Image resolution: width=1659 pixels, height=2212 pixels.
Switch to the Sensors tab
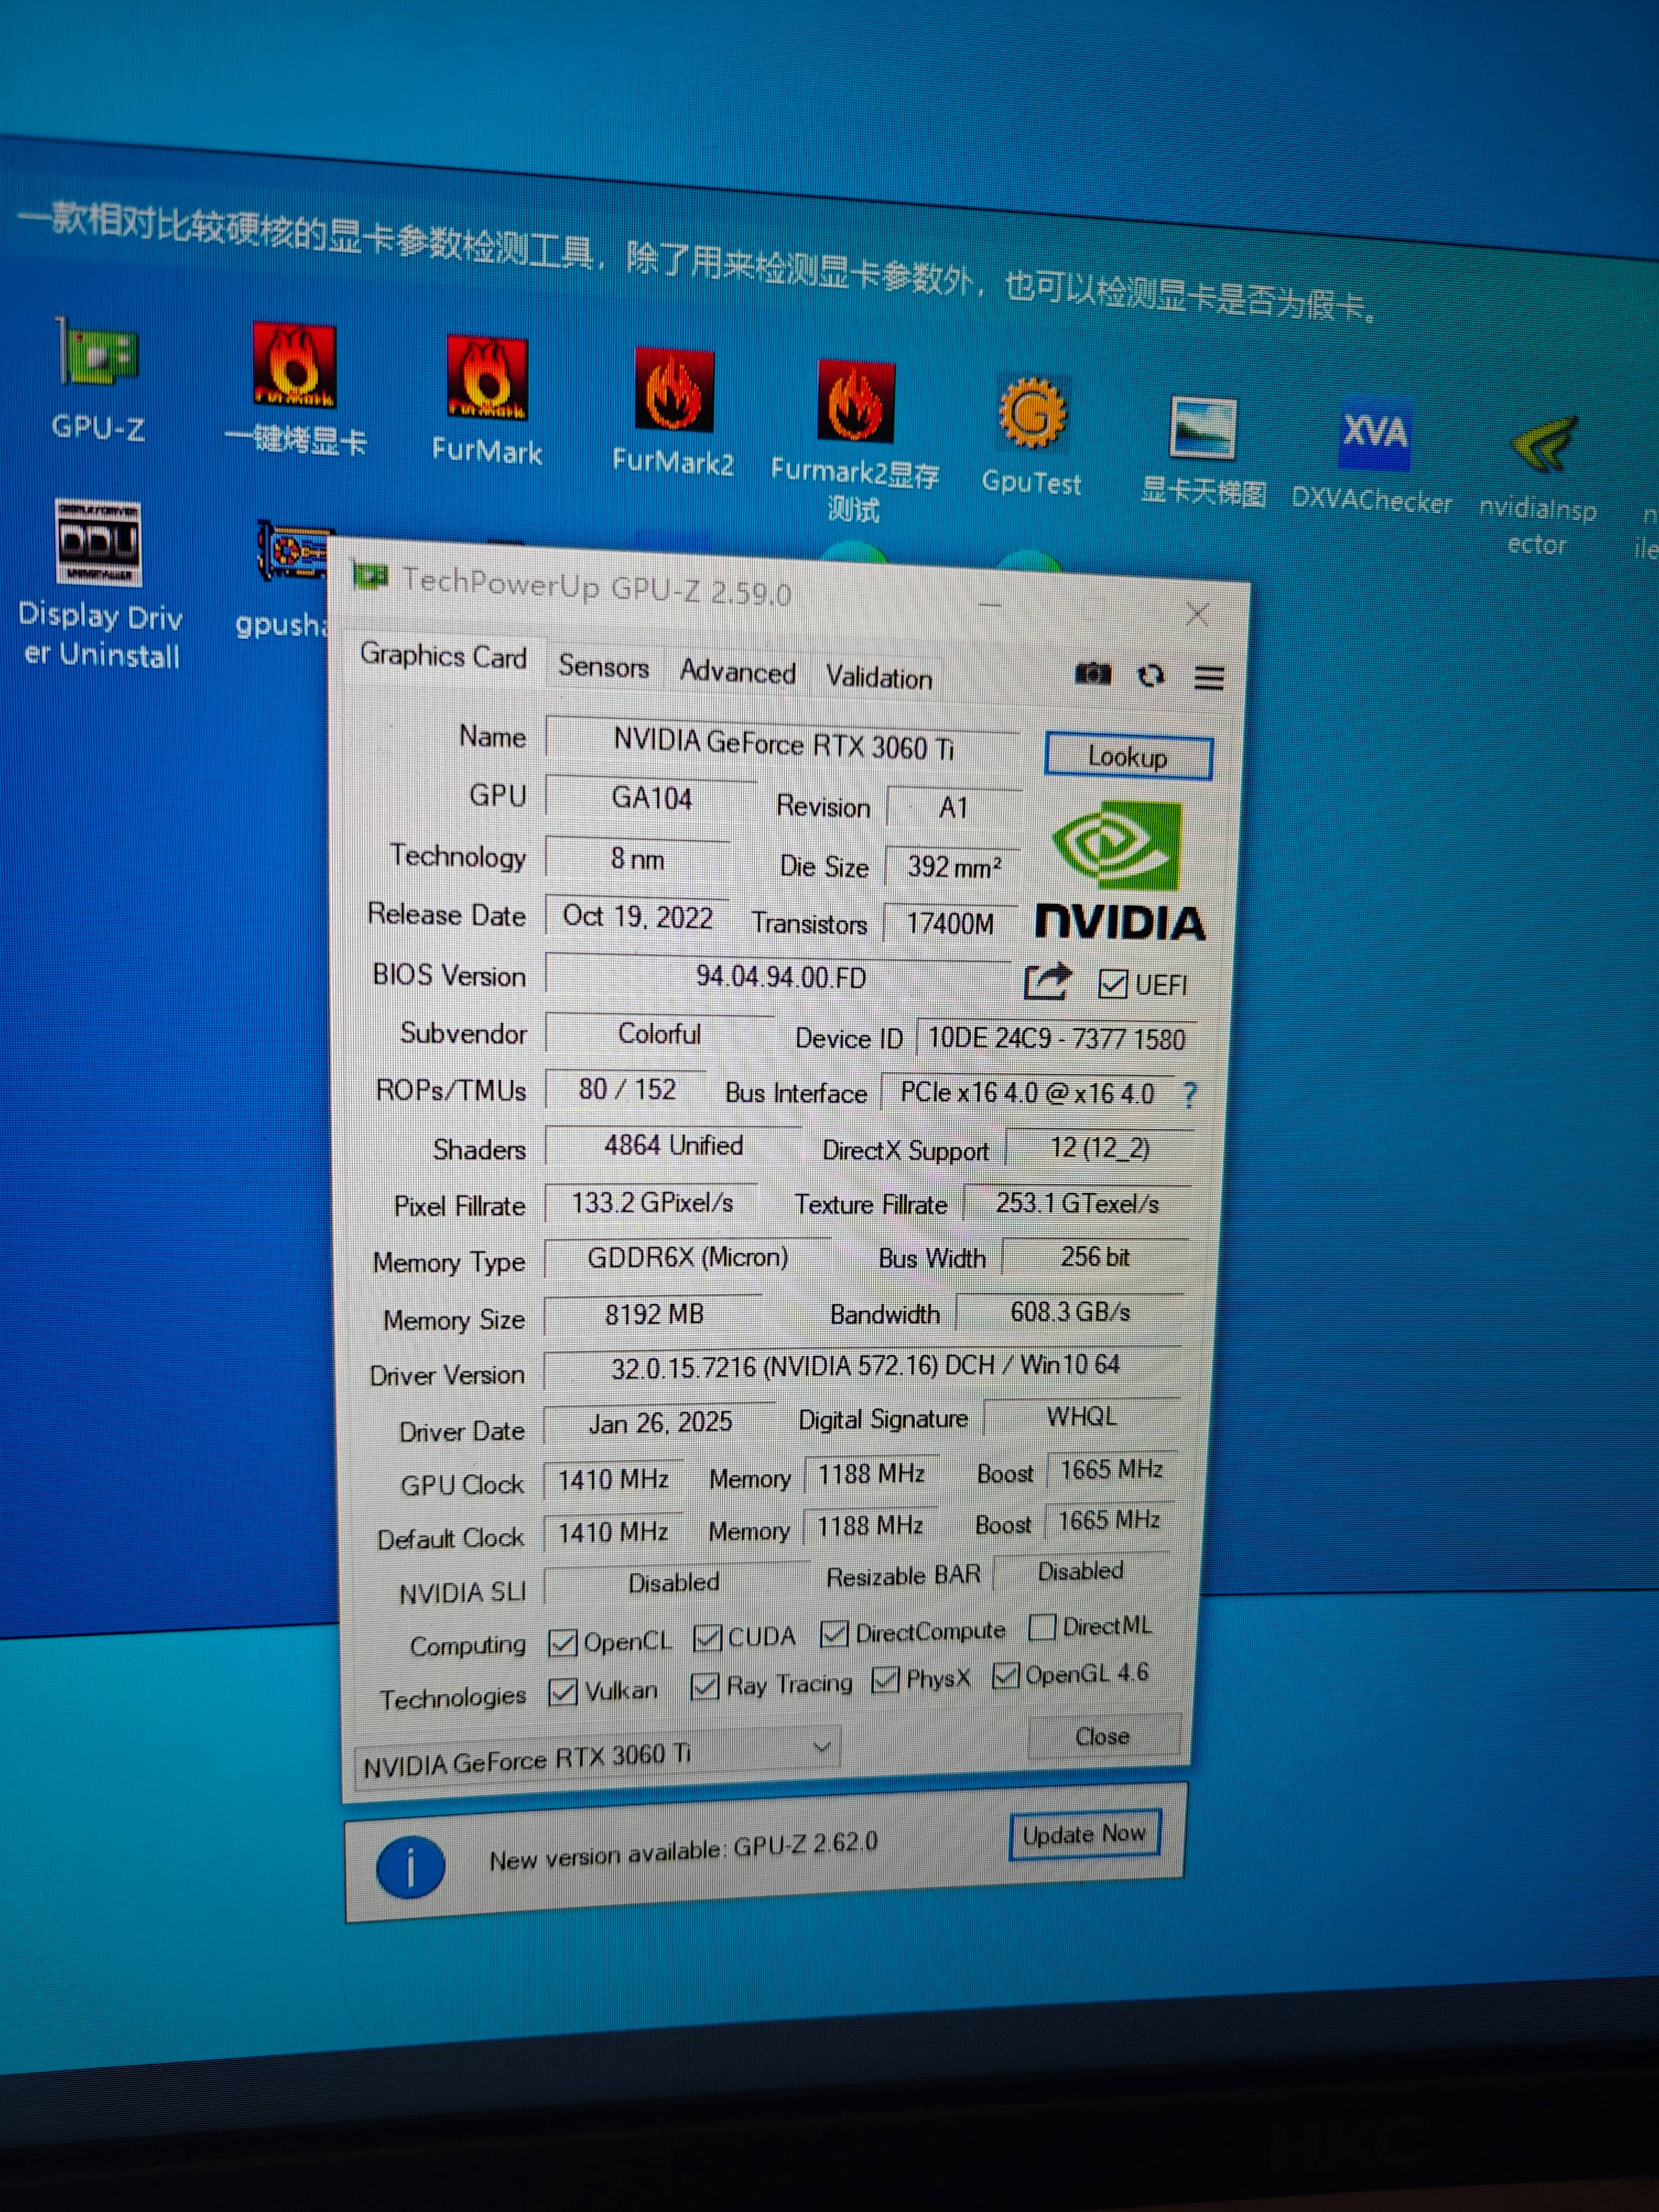603,666
